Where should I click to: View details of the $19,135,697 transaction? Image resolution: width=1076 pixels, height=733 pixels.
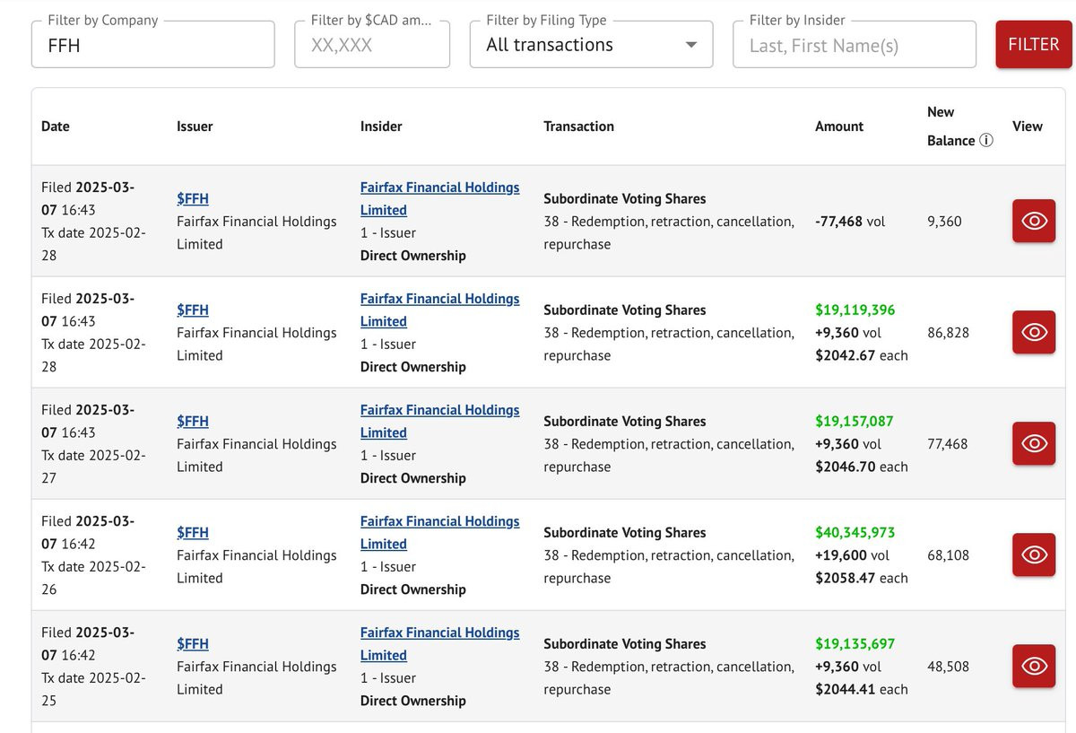tap(1034, 666)
